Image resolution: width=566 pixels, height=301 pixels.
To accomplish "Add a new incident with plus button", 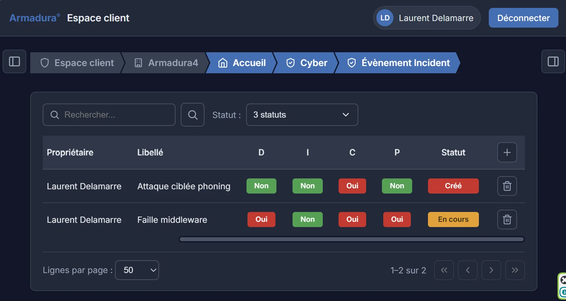I will pyautogui.click(x=507, y=152).
